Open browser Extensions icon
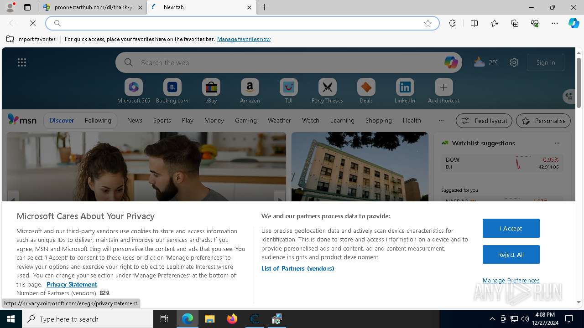Viewport: 584px width, 328px height. 452,23
